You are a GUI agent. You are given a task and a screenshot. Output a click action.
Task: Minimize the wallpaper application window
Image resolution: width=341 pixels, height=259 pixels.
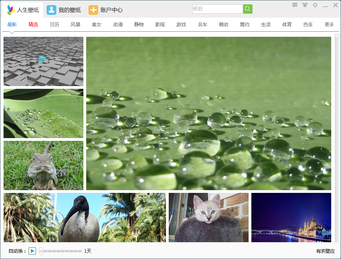click(325, 5)
